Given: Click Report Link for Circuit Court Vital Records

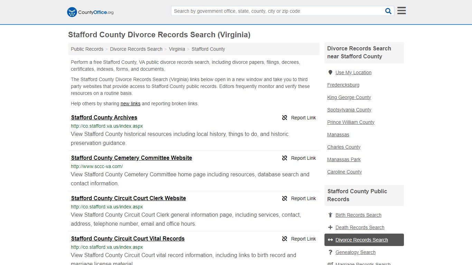Looking at the screenshot, I should point(303,239).
